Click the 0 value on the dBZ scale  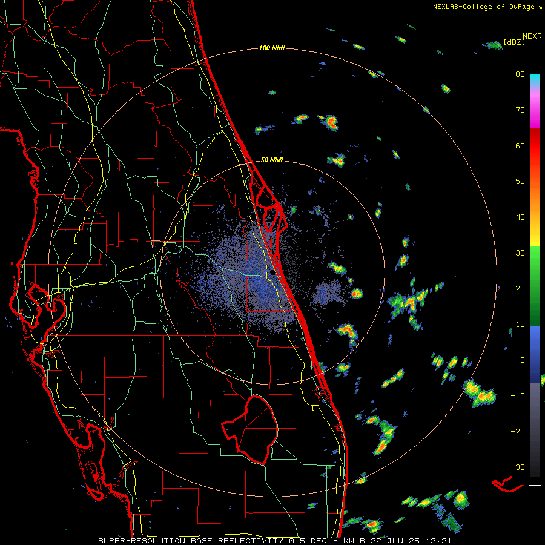(x=523, y=360)
